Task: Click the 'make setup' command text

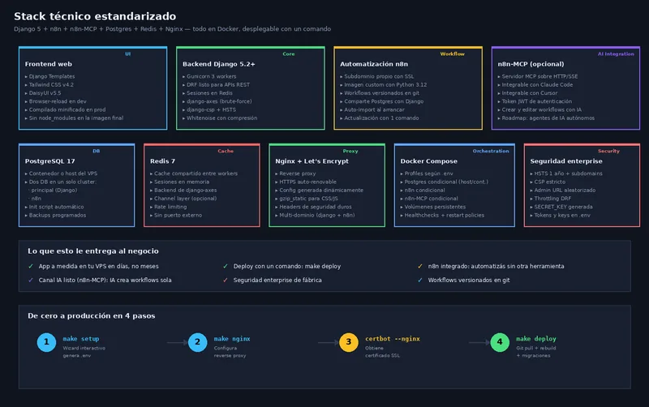Action: pyautogui.click(x=80, y=339)
